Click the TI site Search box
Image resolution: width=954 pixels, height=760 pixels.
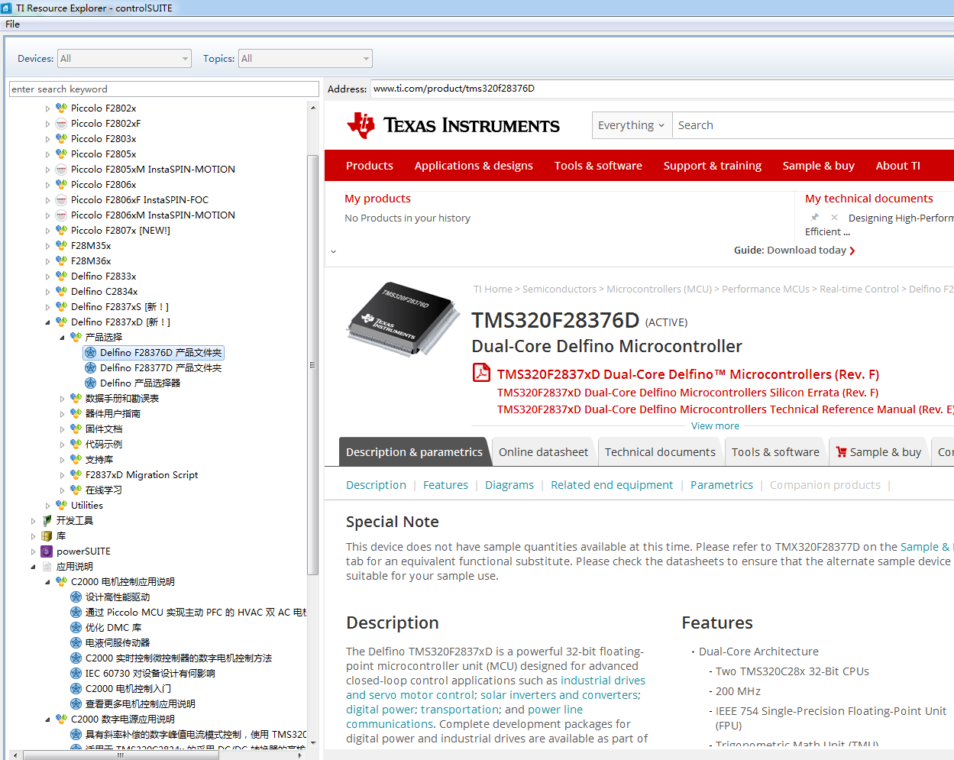813,125
